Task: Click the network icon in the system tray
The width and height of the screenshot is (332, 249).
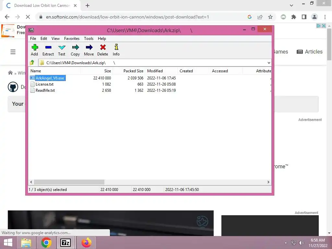Action: pyautogui.click(x=294, y=243)
